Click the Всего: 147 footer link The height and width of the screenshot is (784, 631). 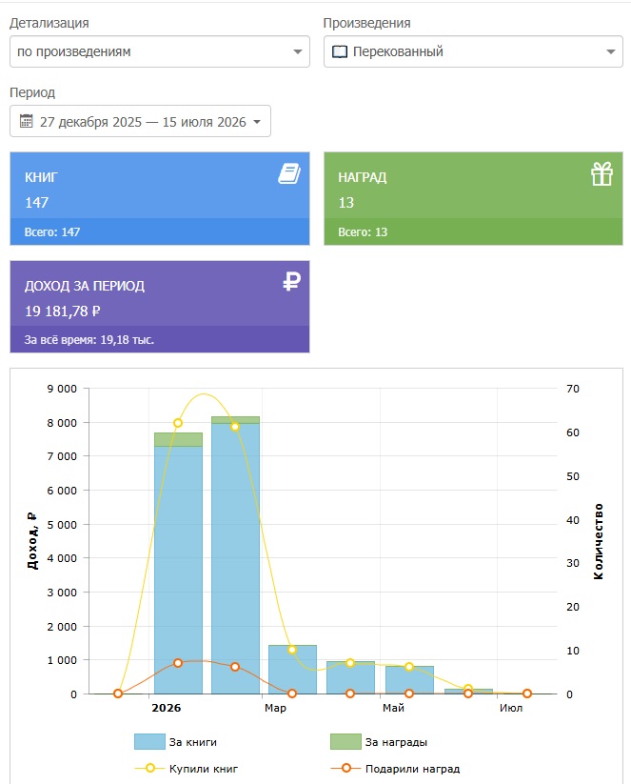(52, 232)
